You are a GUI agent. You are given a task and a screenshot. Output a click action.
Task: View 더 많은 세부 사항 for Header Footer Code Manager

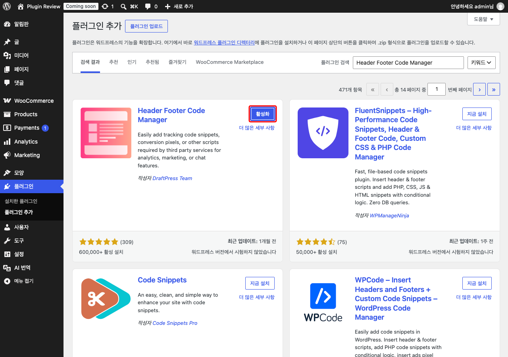257,128
